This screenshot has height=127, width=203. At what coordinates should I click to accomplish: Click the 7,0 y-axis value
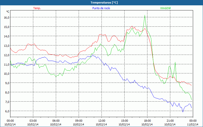click(x=7, y=102)
